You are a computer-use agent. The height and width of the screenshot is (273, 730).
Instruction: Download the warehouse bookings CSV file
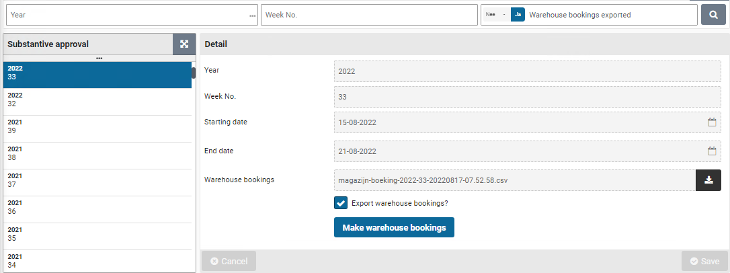[x=708, y=180]
